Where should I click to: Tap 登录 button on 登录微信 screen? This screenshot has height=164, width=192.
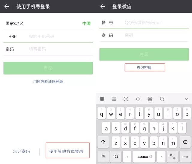[144, 54]
